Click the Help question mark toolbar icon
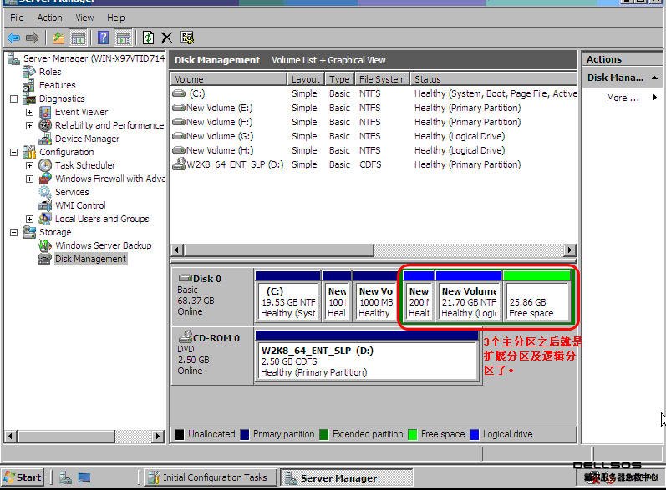 click(x=104, y=38)
